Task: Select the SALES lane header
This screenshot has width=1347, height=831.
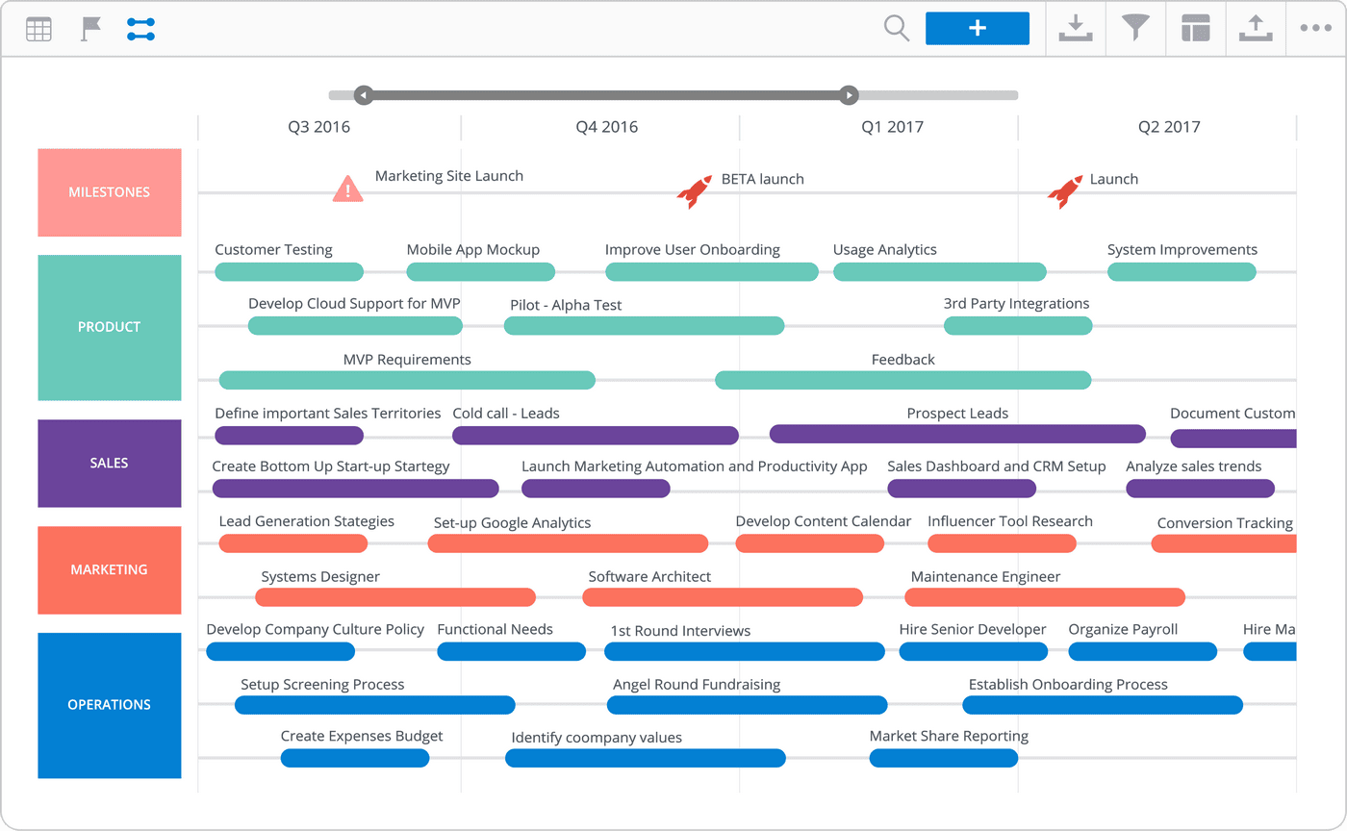Action: coord(110,463)
